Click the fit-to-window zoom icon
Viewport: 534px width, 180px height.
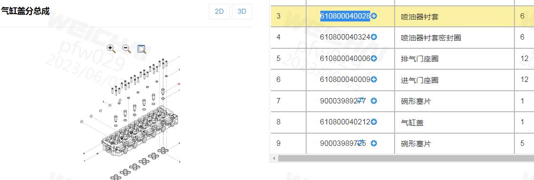pyautogui.click(x=142, y=49)
